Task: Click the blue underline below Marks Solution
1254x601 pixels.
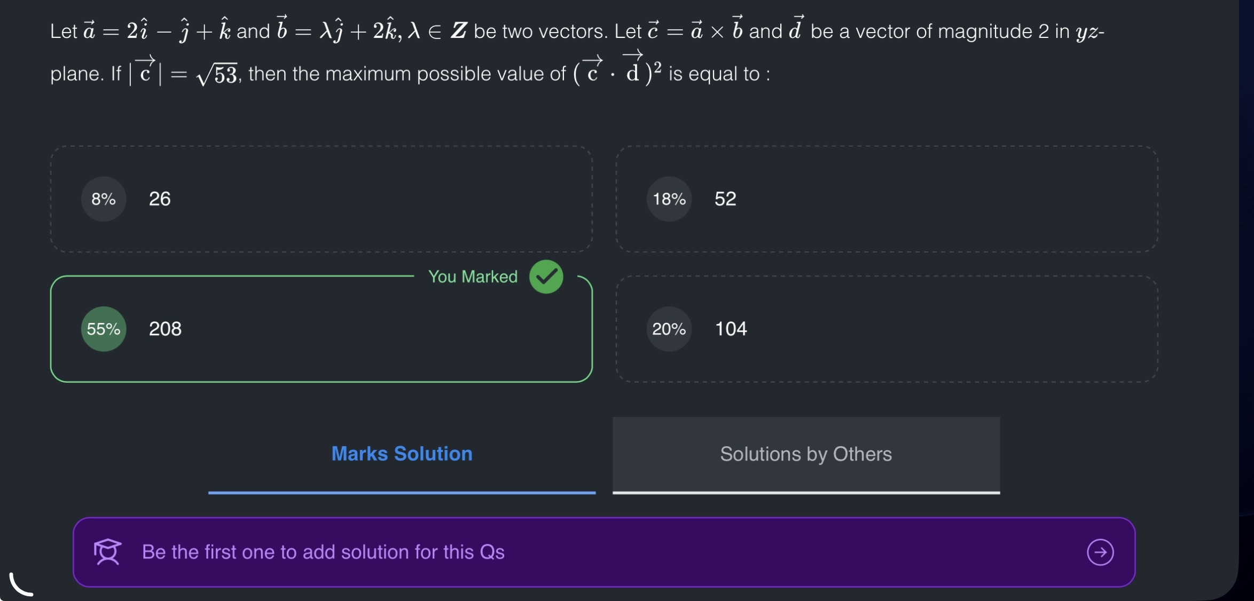Action: pos(402,492)
